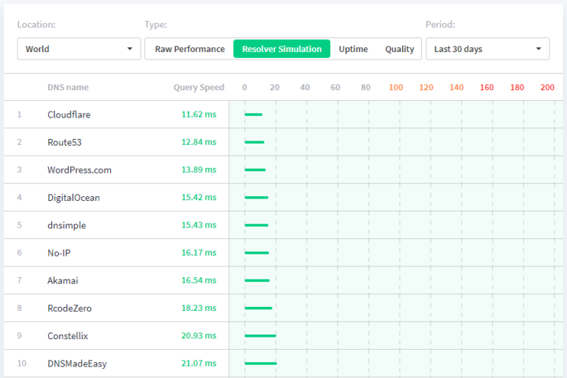Click rank number 10
The image size is (567, 378).
21,363
